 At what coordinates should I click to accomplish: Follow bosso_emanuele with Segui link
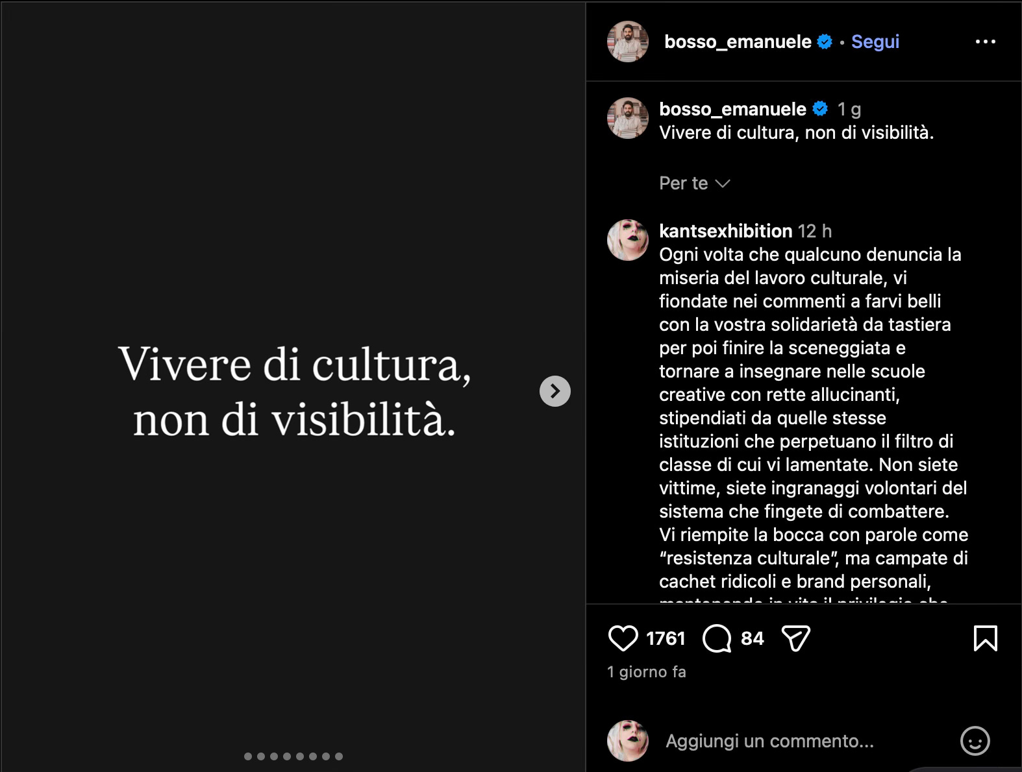click(875, 42)
